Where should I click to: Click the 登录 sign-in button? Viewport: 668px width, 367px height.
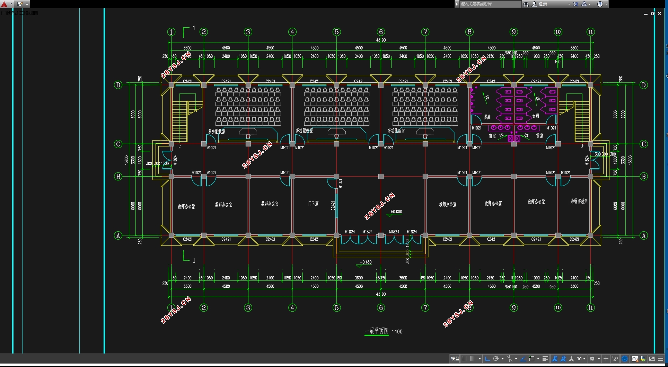540,4
